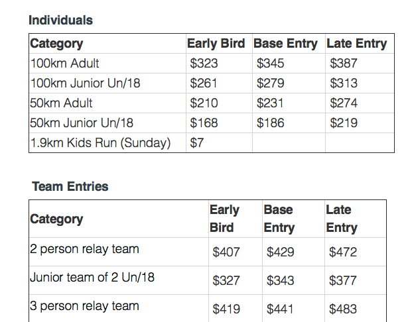This screenshot has height=322, width=410.
Task: Click the $441 Base Entry team price
Action: coord(280,309)
